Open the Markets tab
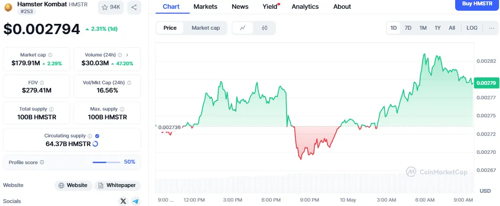The image size is (500, 206). (205, 6)
